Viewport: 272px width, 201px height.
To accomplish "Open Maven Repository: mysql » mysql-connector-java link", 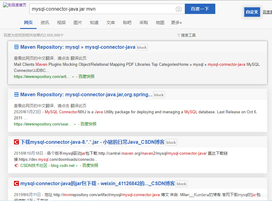I will click(x=78, y=47).
